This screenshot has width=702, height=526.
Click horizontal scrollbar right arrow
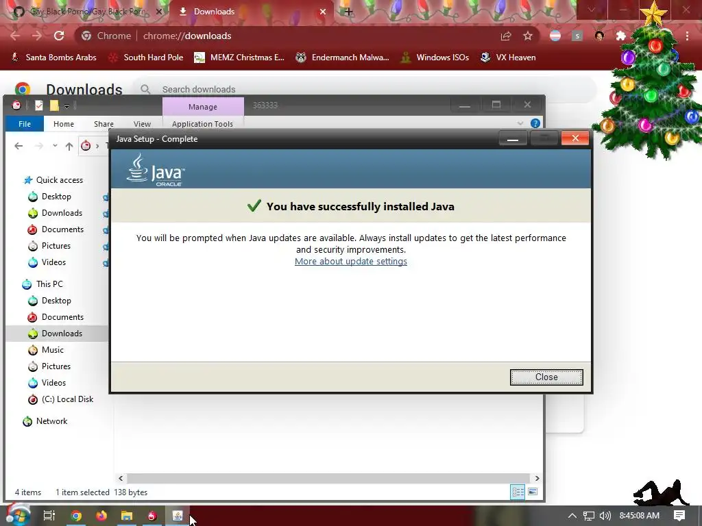[537, 478]
